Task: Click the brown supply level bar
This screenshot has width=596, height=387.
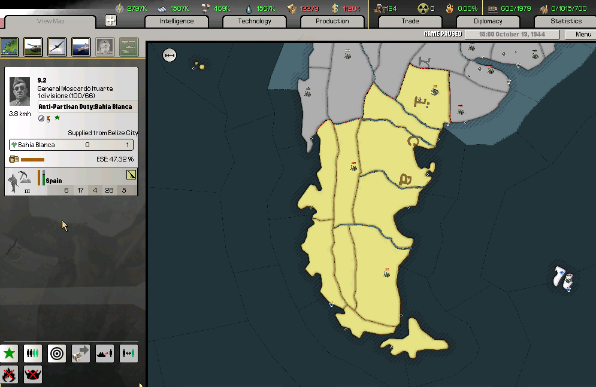Action: (32, 160)
